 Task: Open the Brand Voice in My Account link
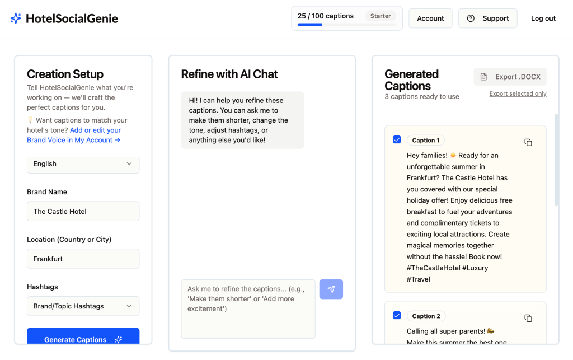74,140
